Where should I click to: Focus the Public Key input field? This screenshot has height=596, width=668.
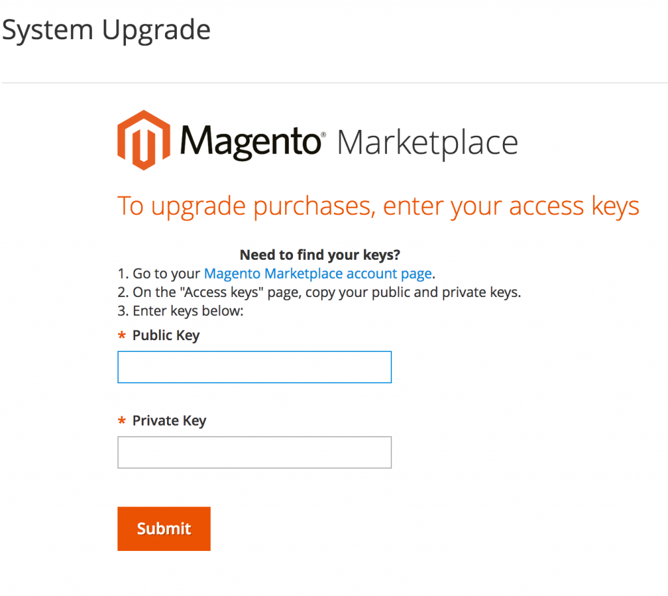coord(254,367)
